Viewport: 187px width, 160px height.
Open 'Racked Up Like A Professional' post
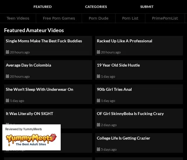pyautogui.click(x=125, y=41)
